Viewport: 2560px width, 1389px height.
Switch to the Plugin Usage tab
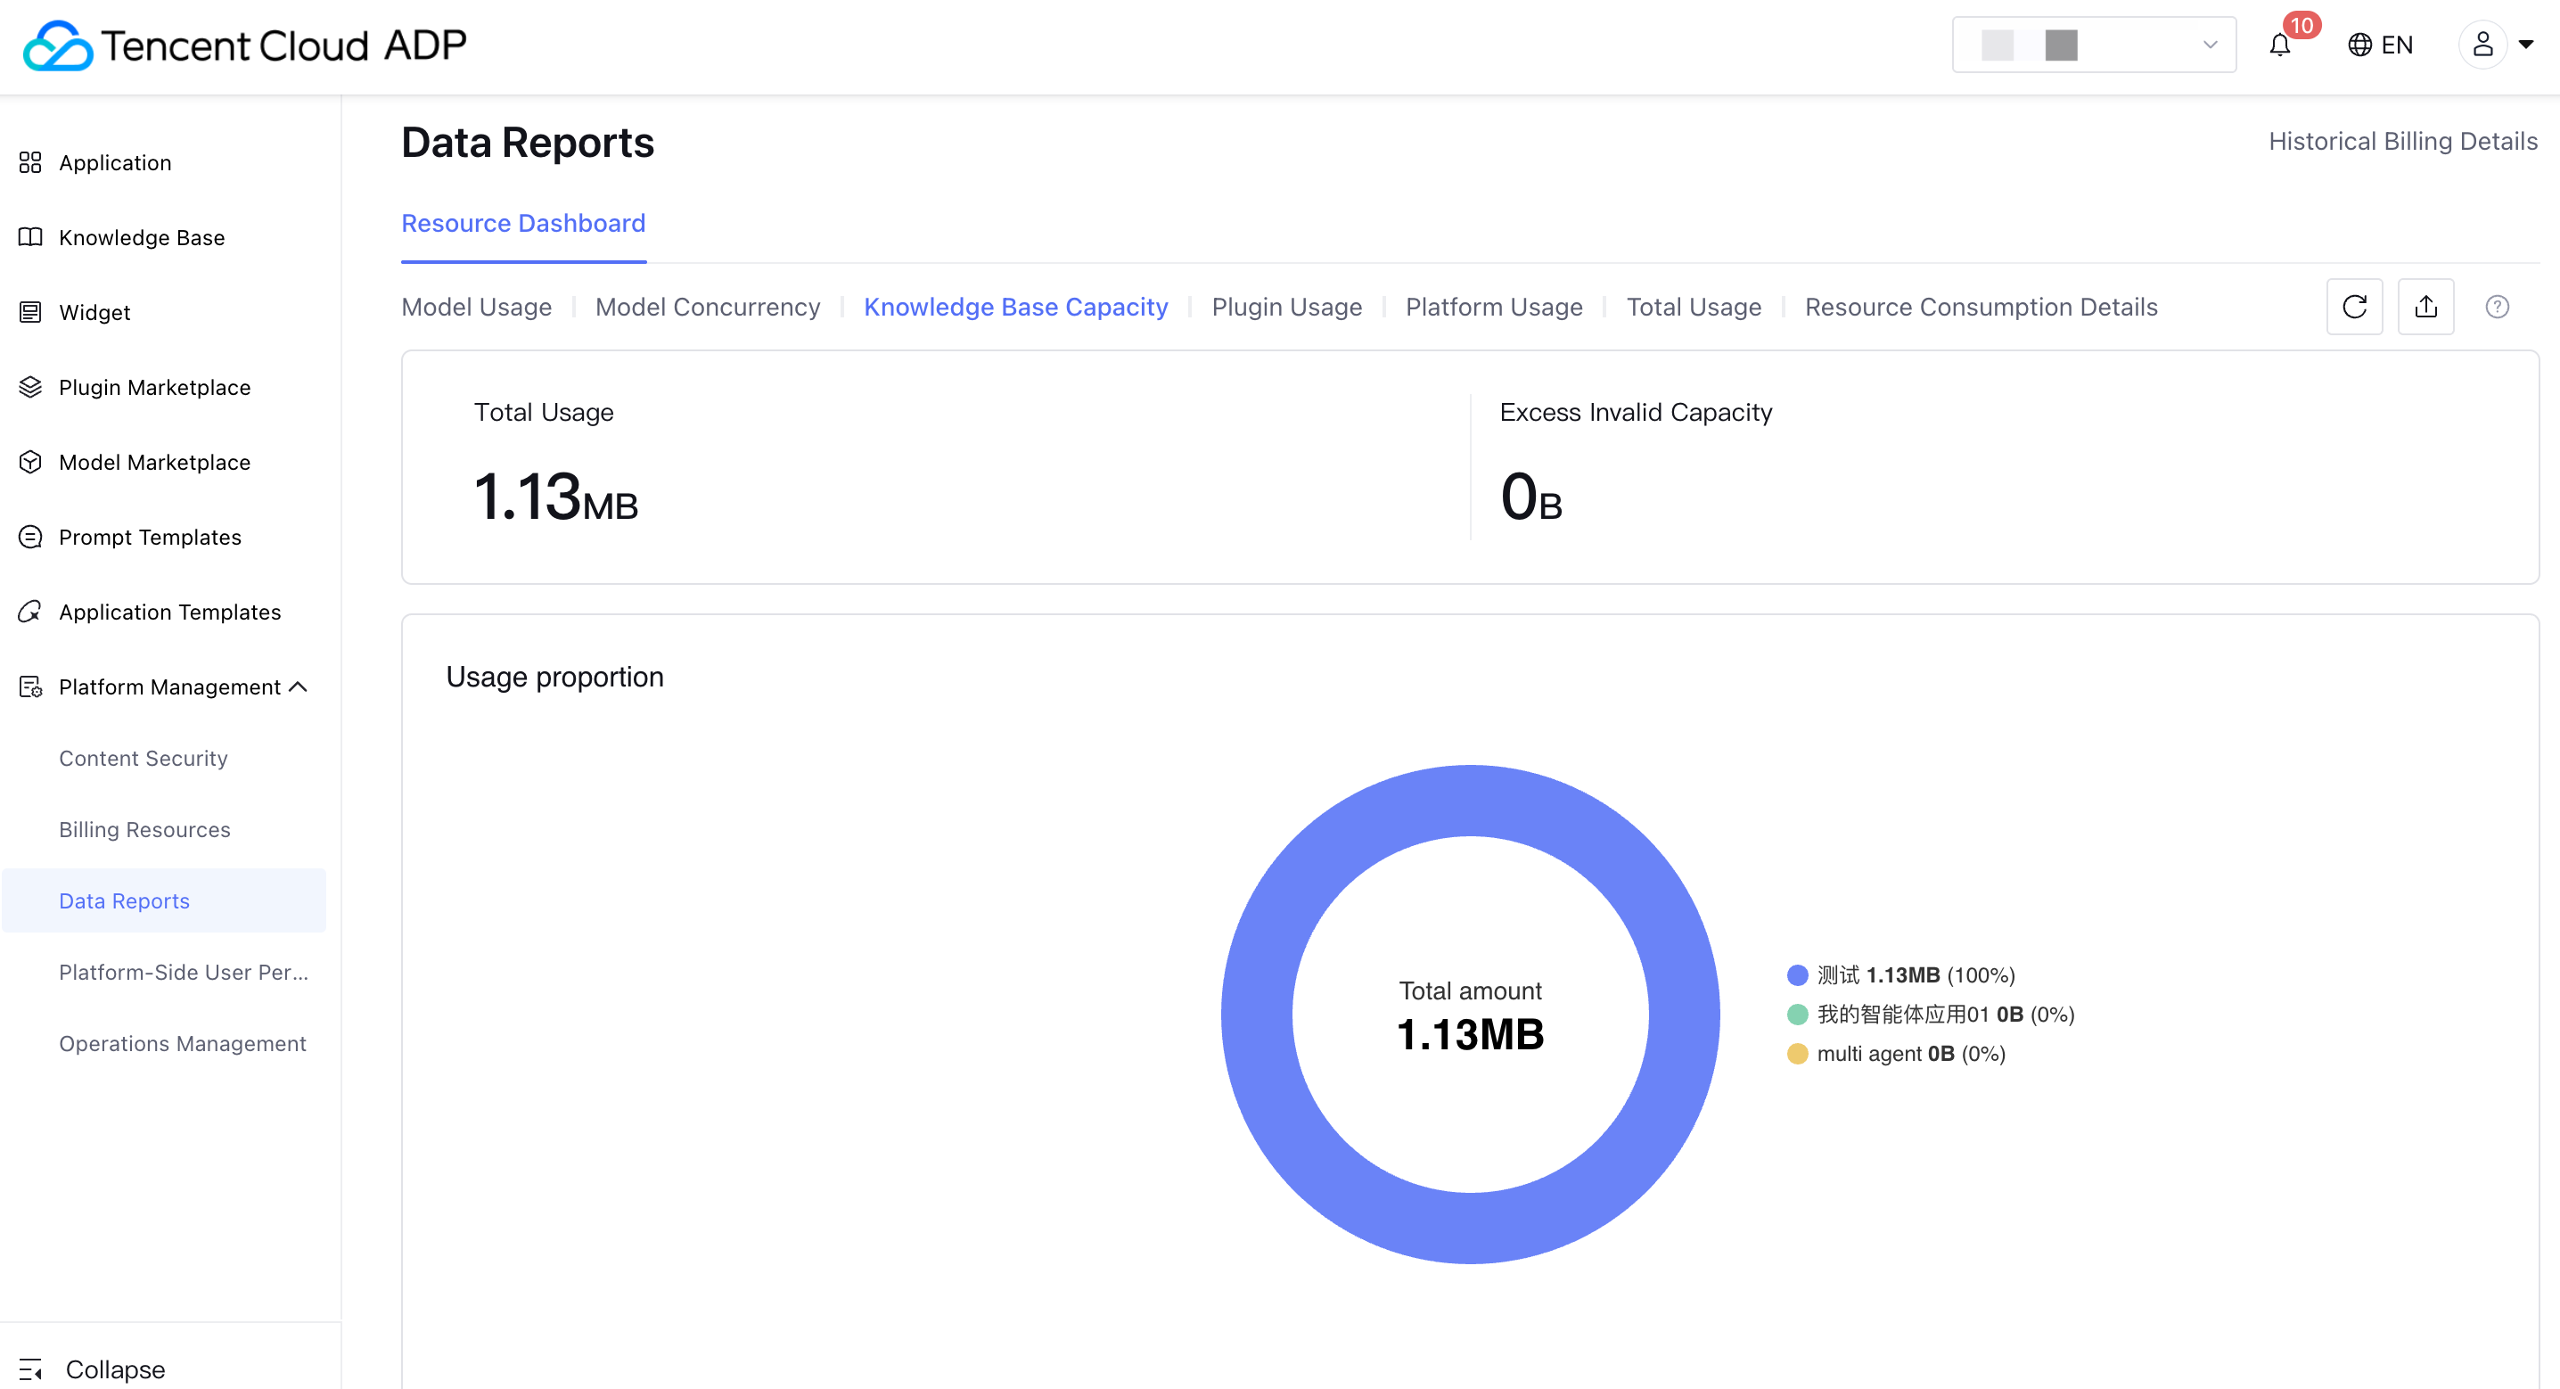click(1286, 308)
